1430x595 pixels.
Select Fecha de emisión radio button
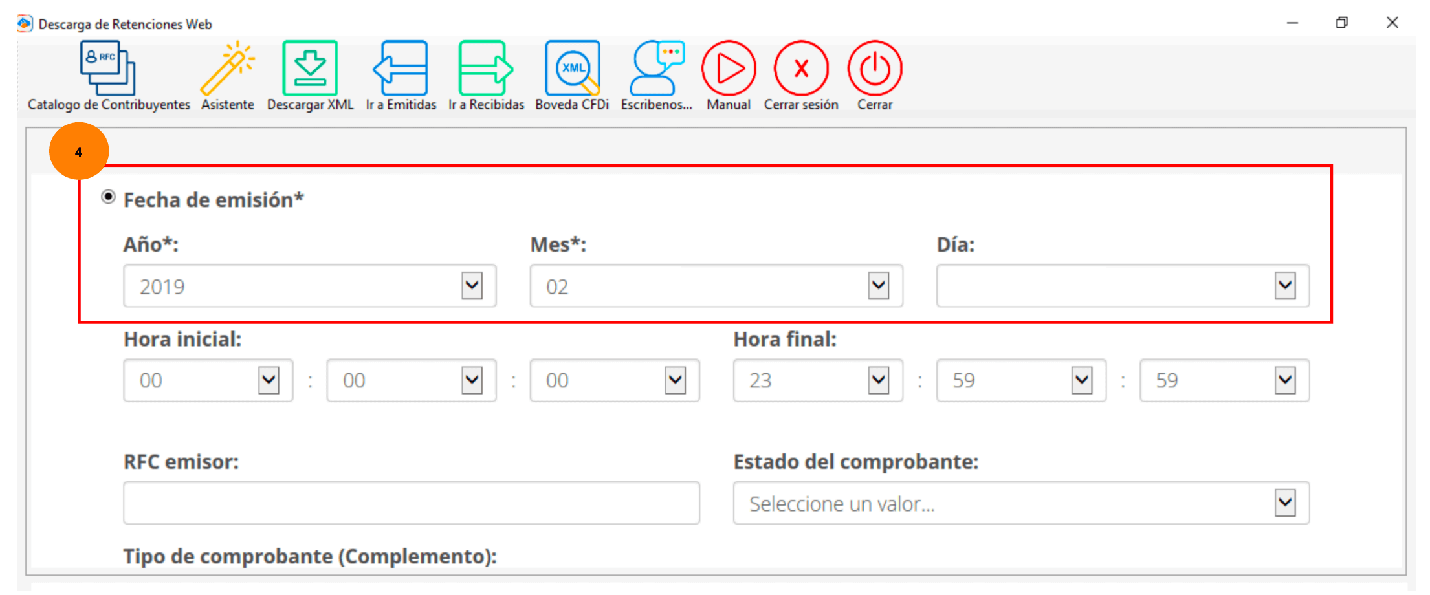[108, 197]
